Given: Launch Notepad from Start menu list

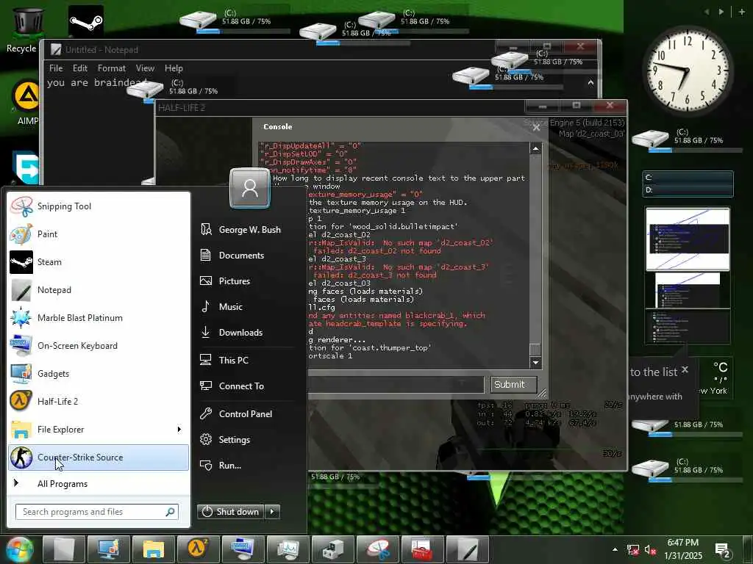Looking at the screenshot, I should click(99, 289).
